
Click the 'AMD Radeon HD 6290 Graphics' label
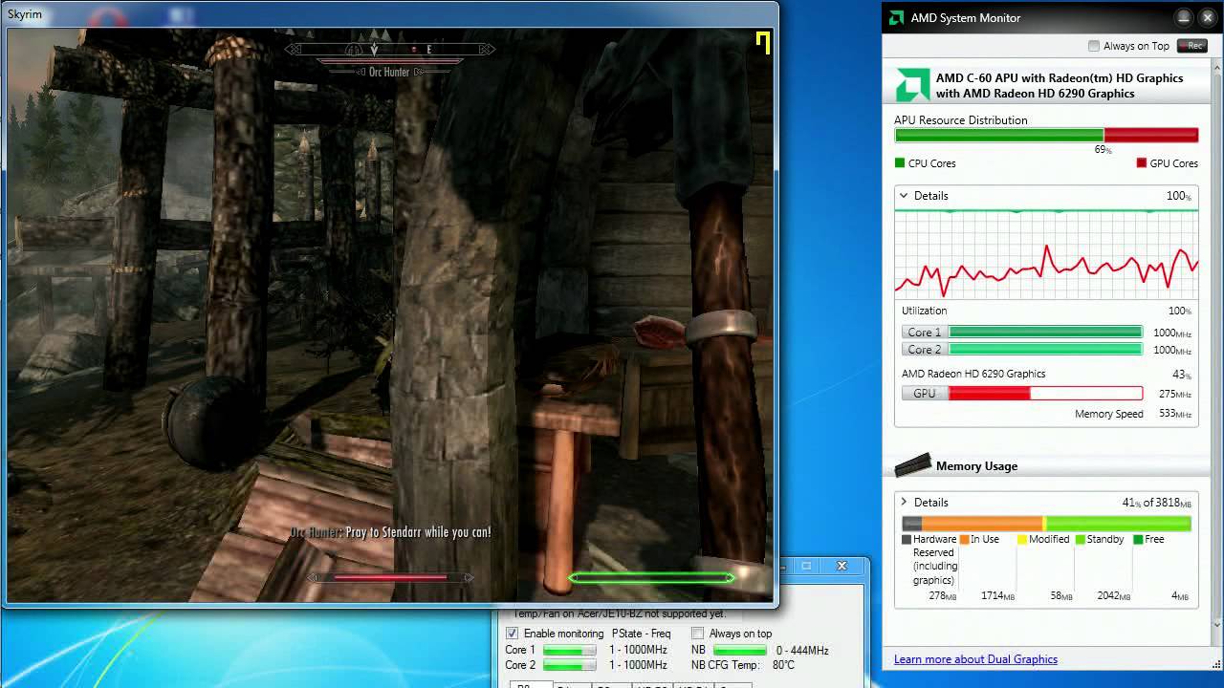tap(973, 374)
